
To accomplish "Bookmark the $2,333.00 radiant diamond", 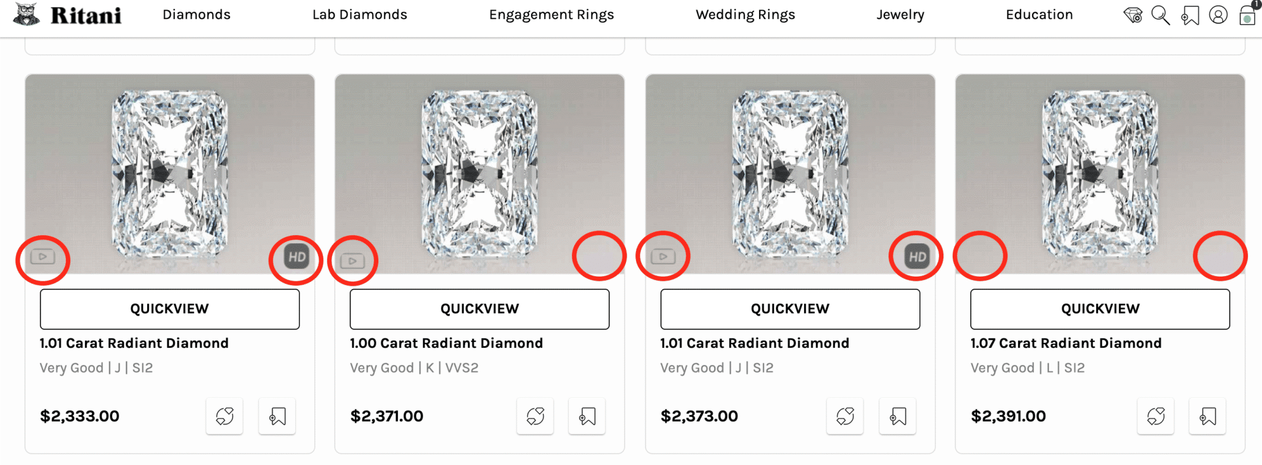I will 277,416.
